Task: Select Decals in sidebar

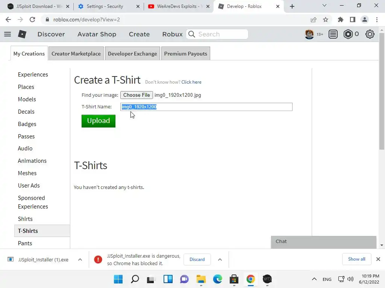Action: coord(26,112)
